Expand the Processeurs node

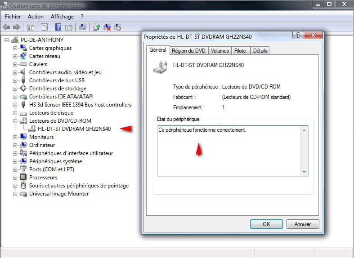point(15,178)
